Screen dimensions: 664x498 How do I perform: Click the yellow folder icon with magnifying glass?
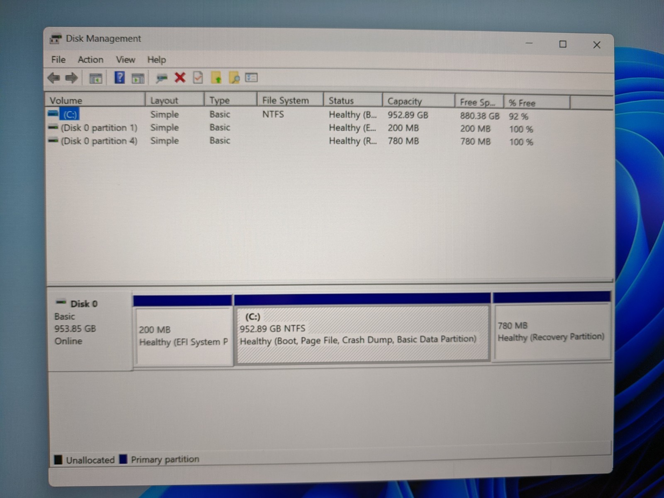coord(234,78)
